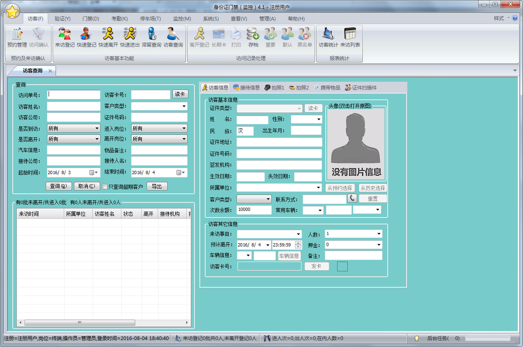Mark visitor as 重要 important
The image size is (523, 347).
(x=270, y=38)
